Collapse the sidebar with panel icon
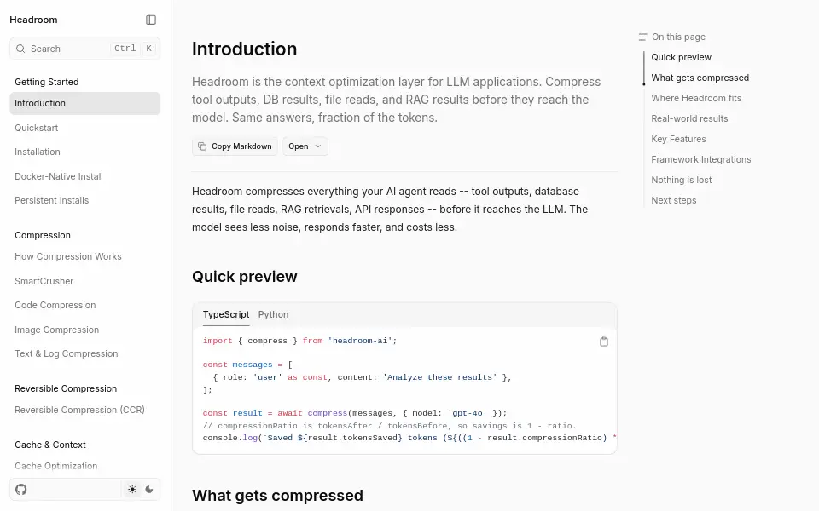Image resolution: width=819 pixels, height=511 pixels. pyautogui.click(x=151, y=20)
